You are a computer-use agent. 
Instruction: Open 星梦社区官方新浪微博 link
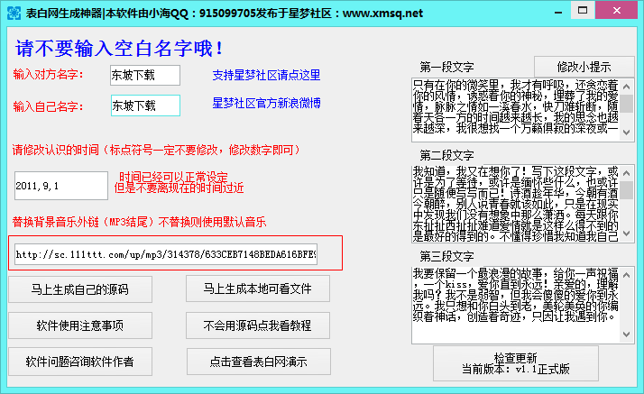pyautogui.click(x=266, y=103)
